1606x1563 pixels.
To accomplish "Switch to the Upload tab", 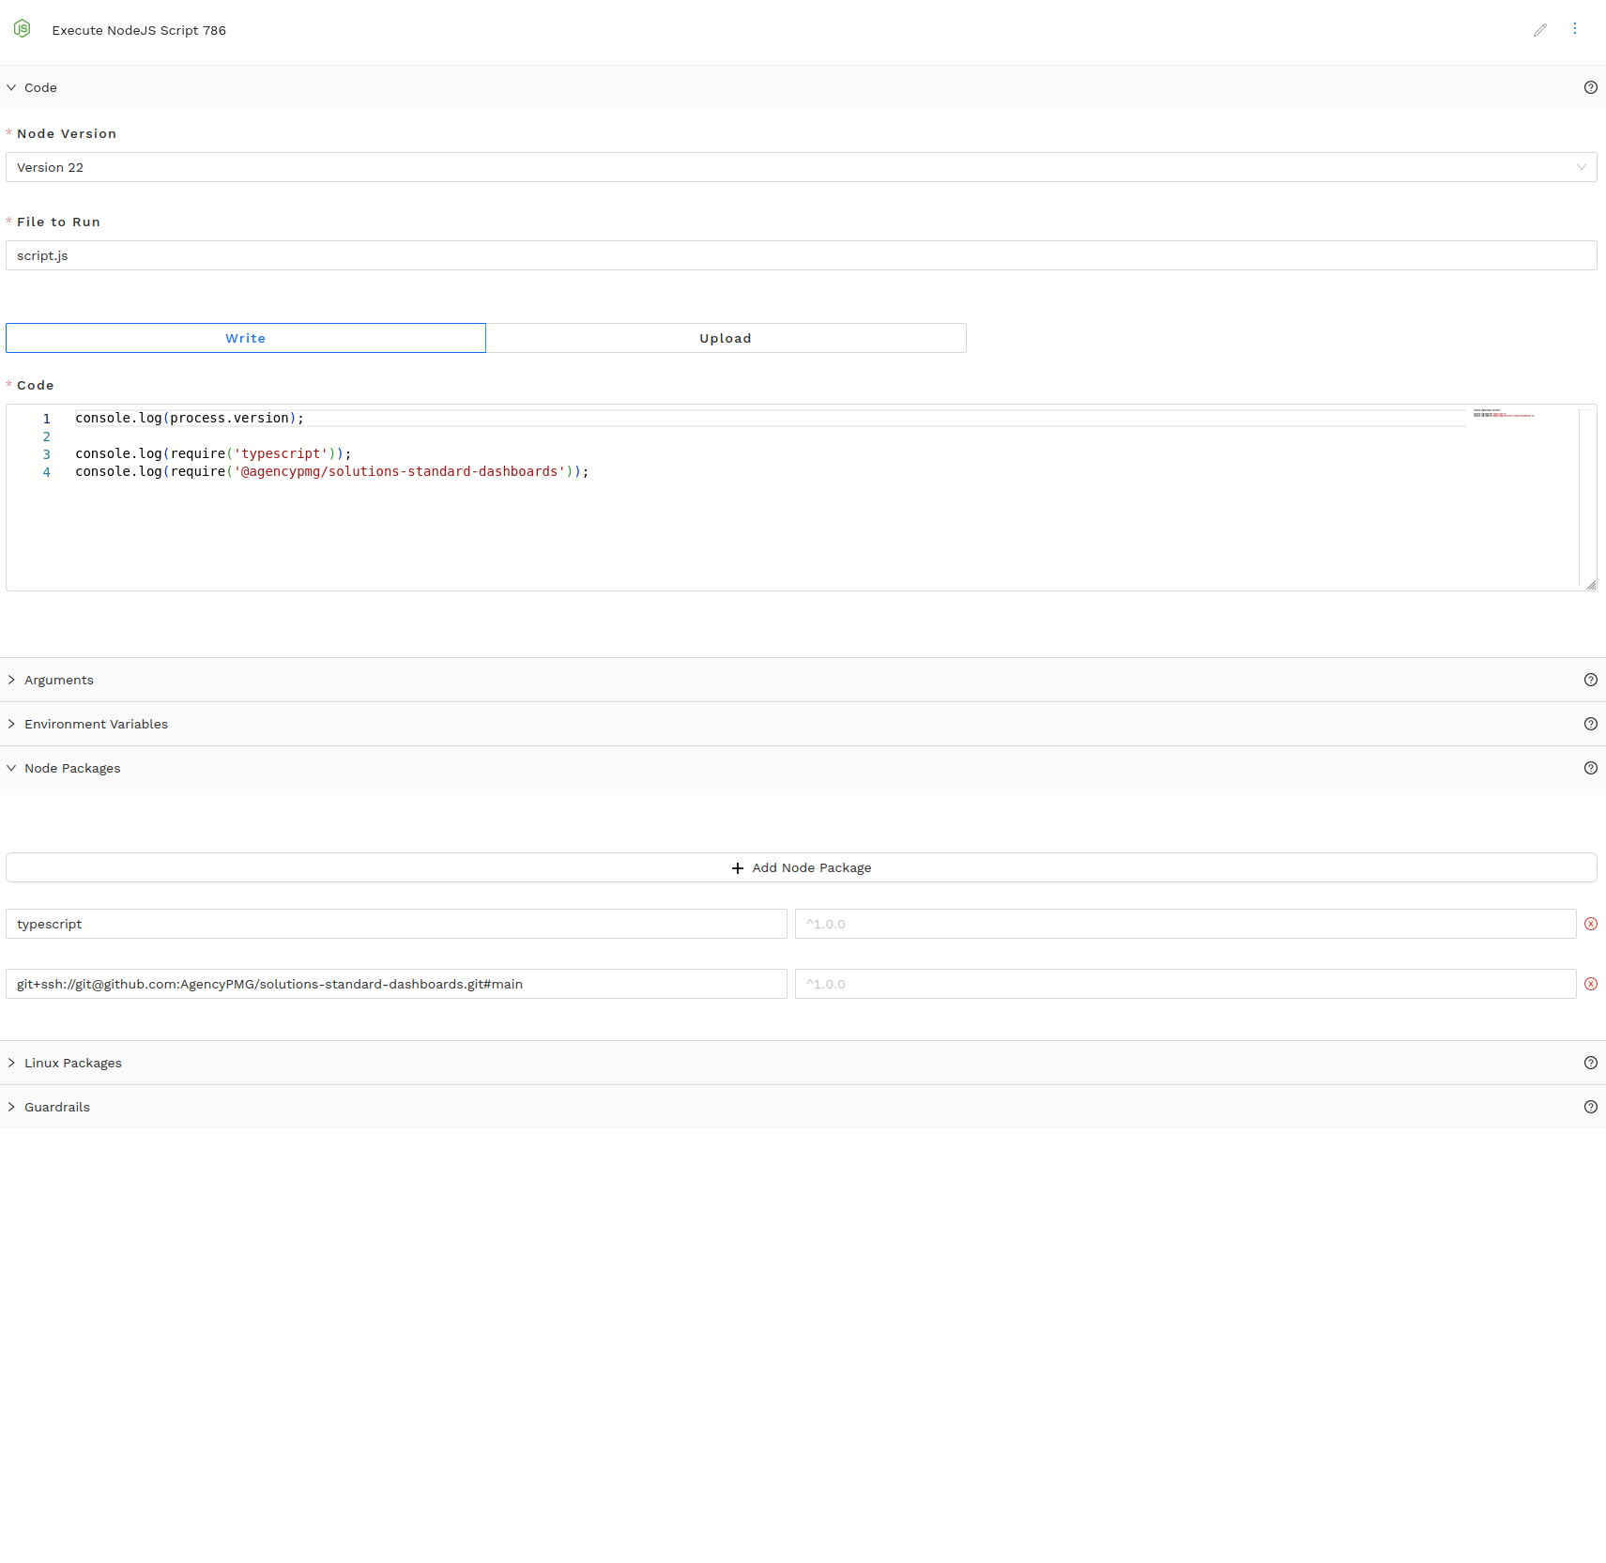I will (x=725, y=338).
